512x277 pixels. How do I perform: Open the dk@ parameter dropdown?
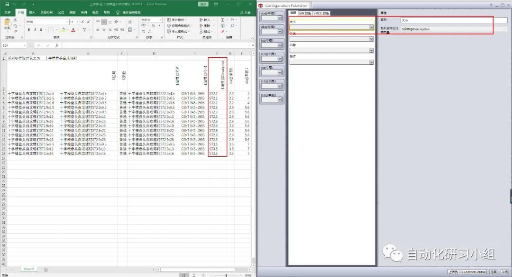tap(280, 32)
